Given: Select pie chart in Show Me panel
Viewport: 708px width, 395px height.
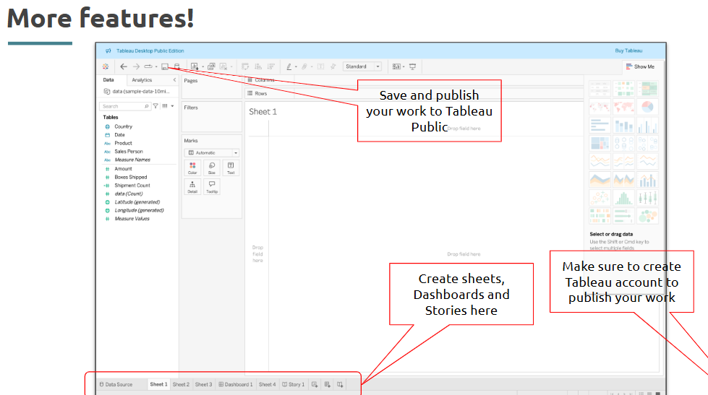Looking at the screenshot, I should [x=647, y=107].
